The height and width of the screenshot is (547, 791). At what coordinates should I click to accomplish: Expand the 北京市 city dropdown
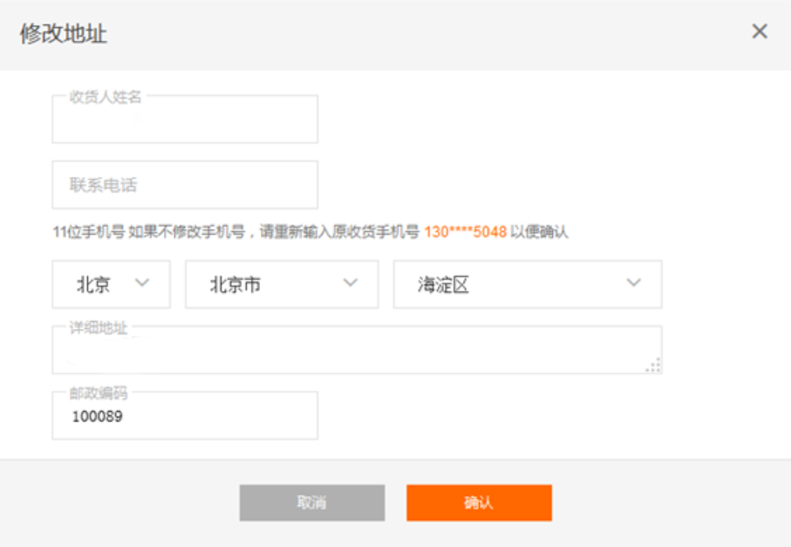pos(282,284)
